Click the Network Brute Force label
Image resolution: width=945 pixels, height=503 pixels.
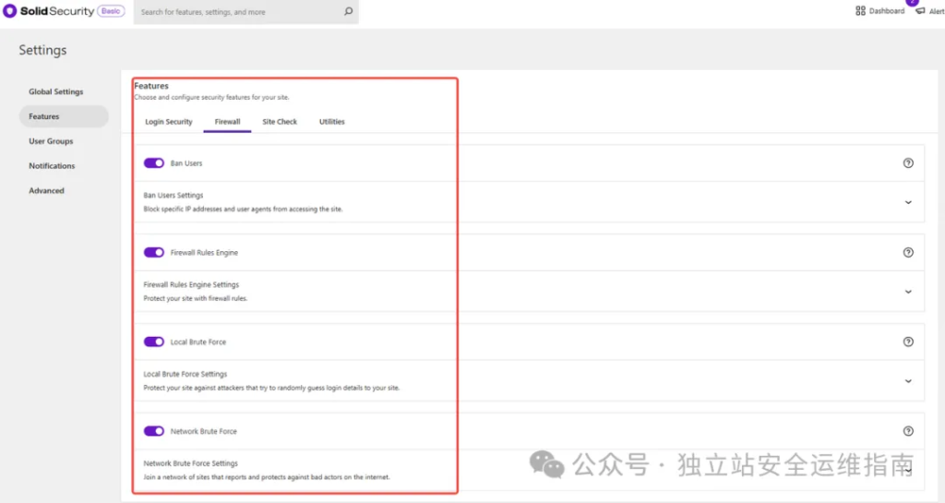204,431
